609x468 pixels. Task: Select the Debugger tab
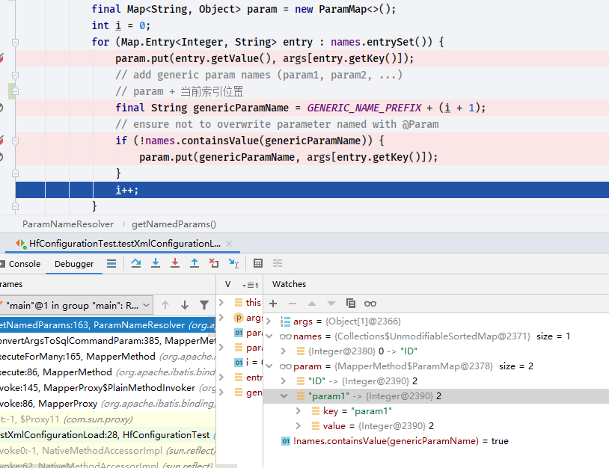click(x=74, y=264)
